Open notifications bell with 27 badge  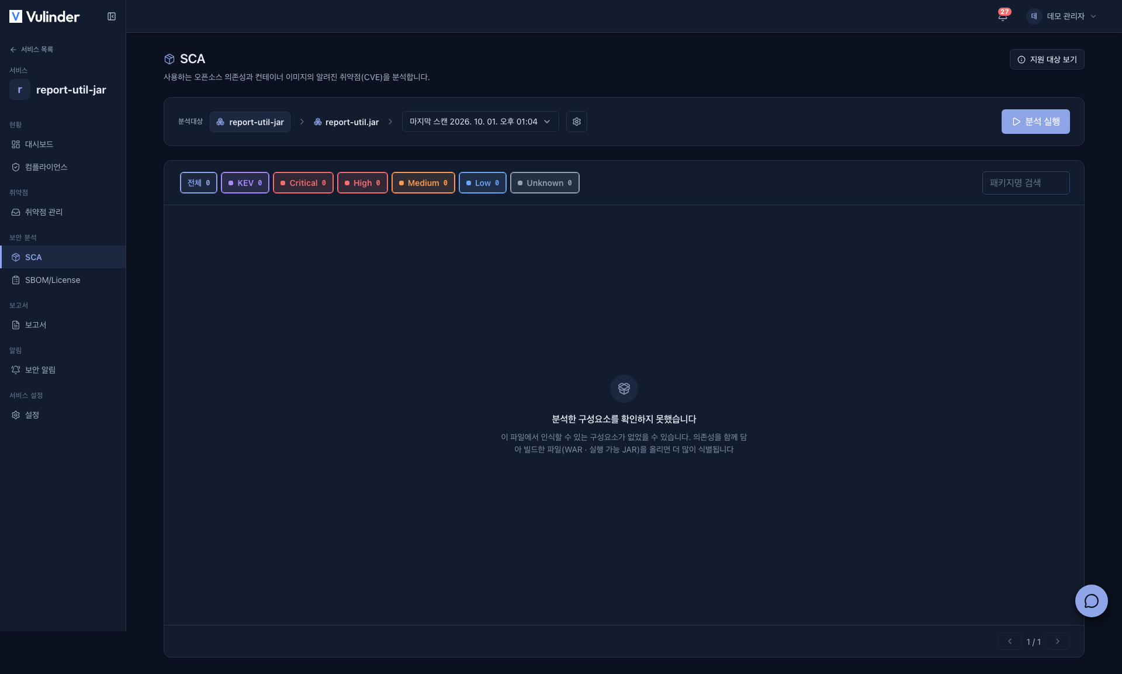point(1003,16)
